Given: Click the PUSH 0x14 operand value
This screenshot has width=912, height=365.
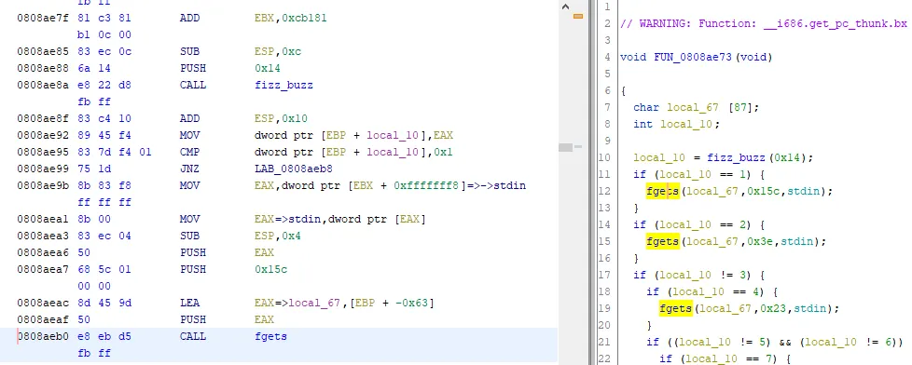Looking at the screenshot, I should 267,69.
